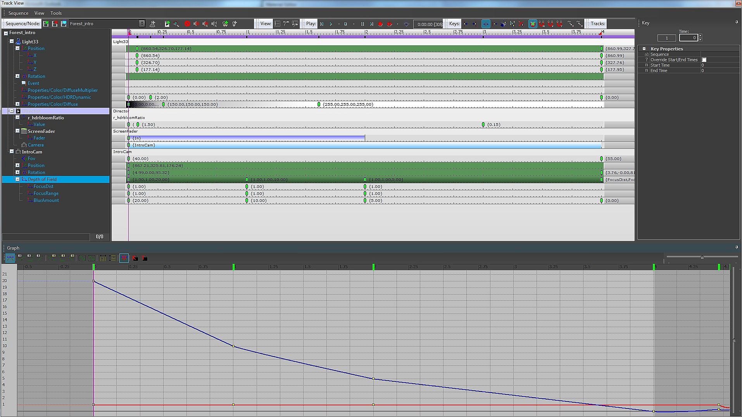Open the Forest_intro sequence dropdown
The image size is (742, 417).
pos(142,24)
